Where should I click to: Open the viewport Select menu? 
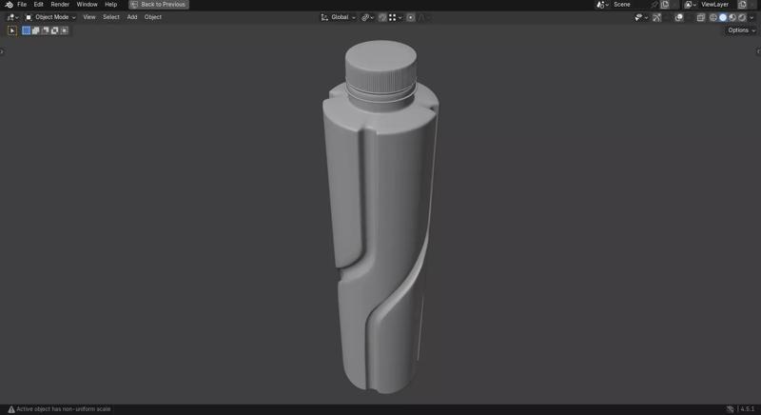click(x=110, y=17)
